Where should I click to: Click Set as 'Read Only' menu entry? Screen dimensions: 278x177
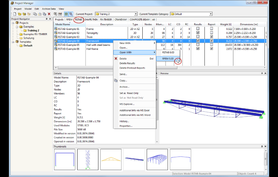click(129, 93)
